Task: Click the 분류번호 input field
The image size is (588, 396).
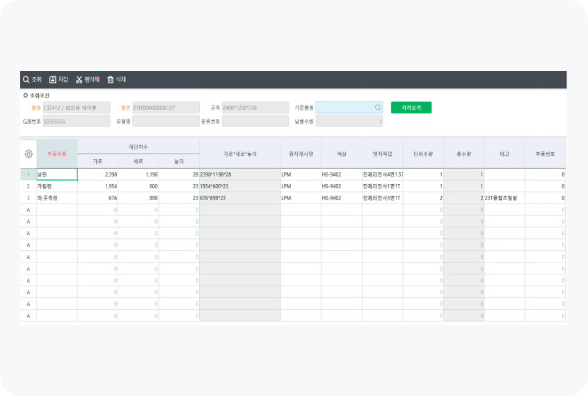Action: (x=255, y=122)
